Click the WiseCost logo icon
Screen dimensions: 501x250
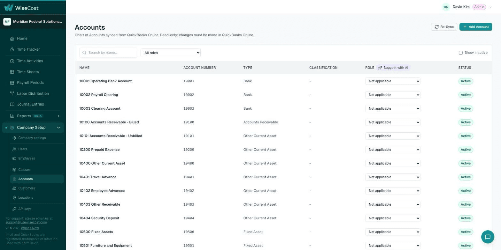[9, 8]
